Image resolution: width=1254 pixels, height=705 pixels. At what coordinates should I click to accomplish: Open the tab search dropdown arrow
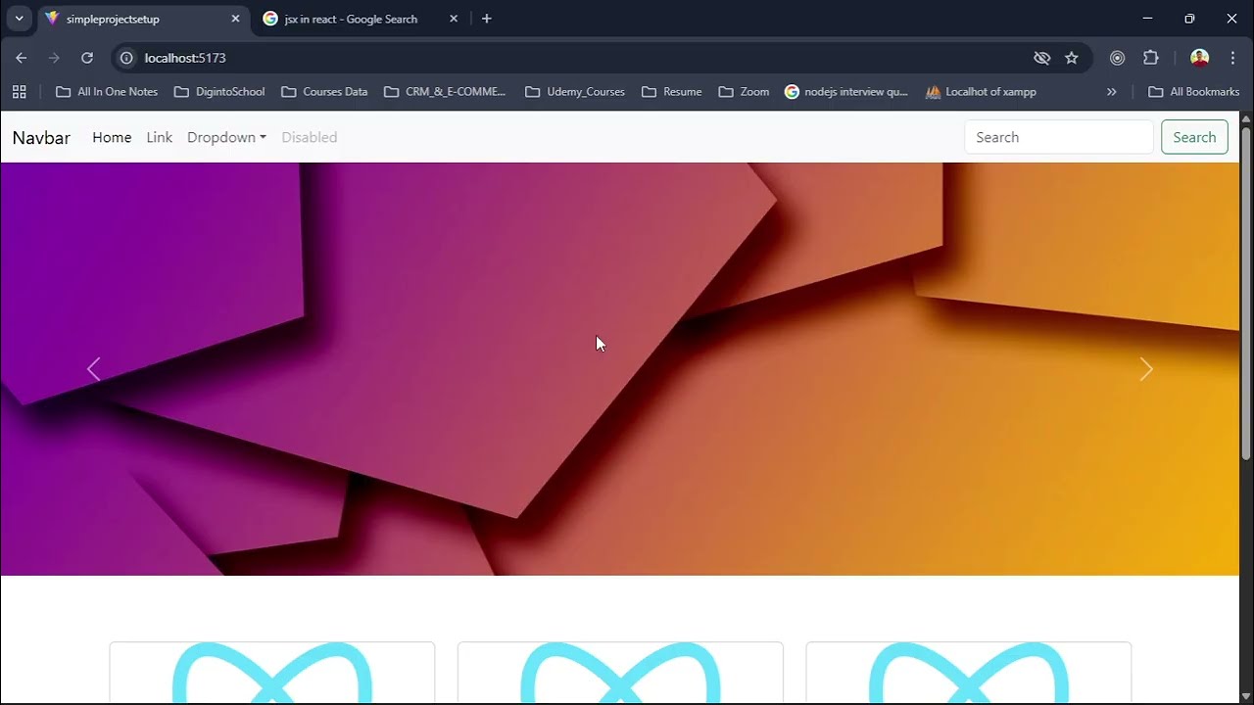[x=19, y=19]
